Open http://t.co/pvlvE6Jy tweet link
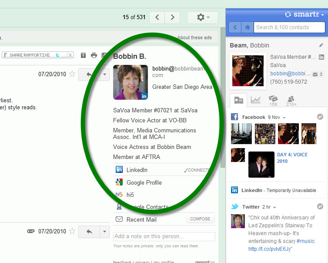328x263 pixels. 270,249
